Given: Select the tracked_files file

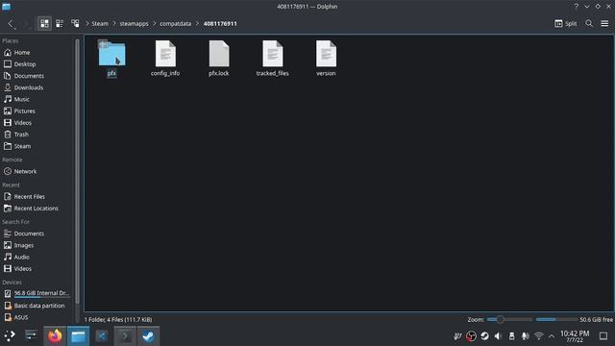Looking at the screenshot, I should pyautogui.click(x=272, y=58).
